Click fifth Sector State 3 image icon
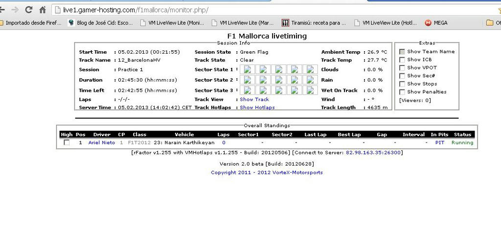 [310, 90]
